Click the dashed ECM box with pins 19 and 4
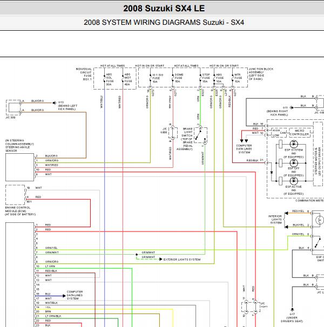324x327 pixels. [x=15, y=195]
